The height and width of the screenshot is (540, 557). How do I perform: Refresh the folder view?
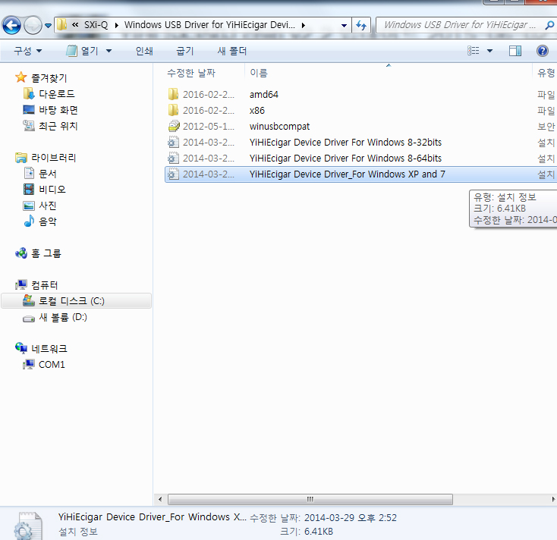(x=361, y=25)
